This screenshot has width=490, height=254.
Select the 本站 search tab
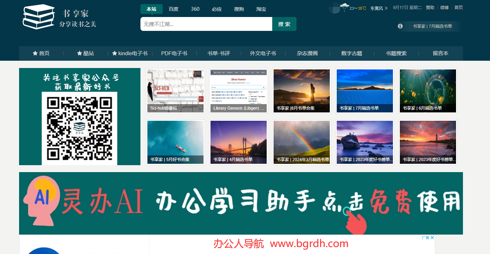152,9
